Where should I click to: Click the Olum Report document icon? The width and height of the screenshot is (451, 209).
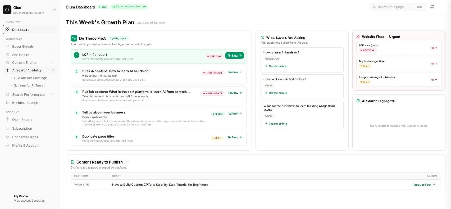pos(7,119)
